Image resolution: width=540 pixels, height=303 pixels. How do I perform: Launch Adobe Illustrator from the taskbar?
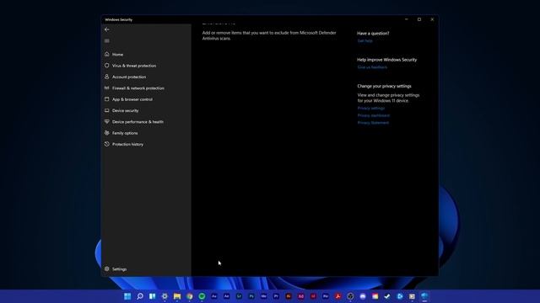click(289, 296)
